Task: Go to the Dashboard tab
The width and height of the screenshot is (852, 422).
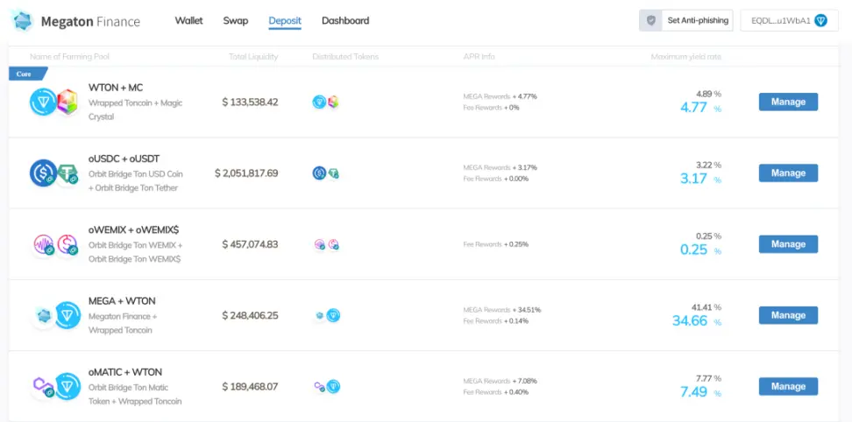Action: pyautogui.click(x=345, y=21)
